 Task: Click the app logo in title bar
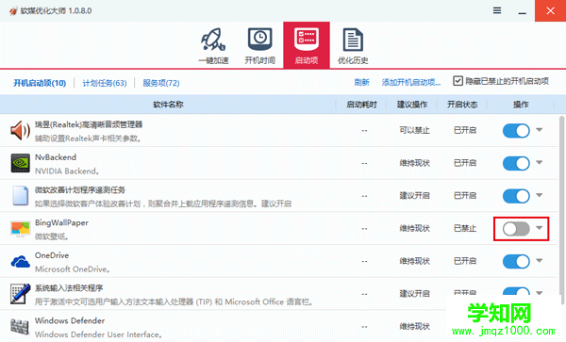13,10
